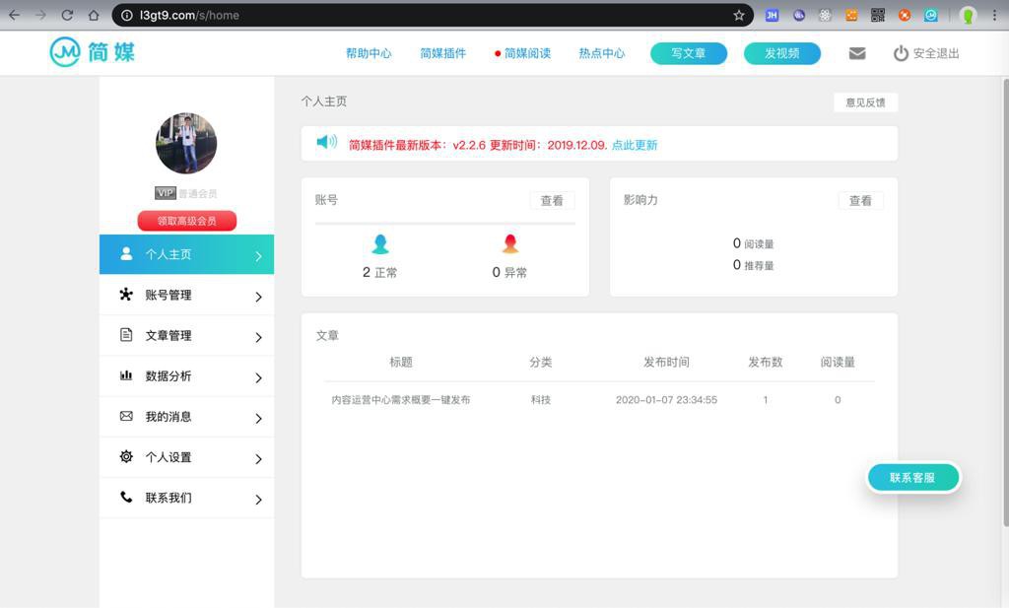1009x608 pixels.
Task: Click the 领取高级会员 red button
Action: (x=187, y=221)
